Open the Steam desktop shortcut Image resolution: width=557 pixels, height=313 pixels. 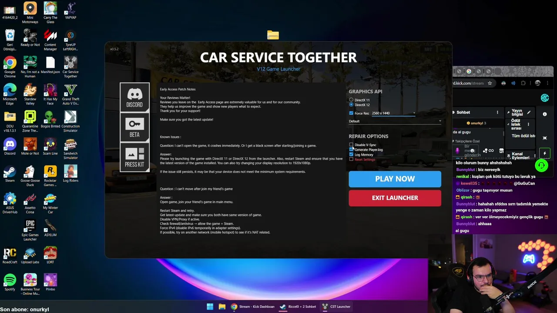click(x=10, y=174)
